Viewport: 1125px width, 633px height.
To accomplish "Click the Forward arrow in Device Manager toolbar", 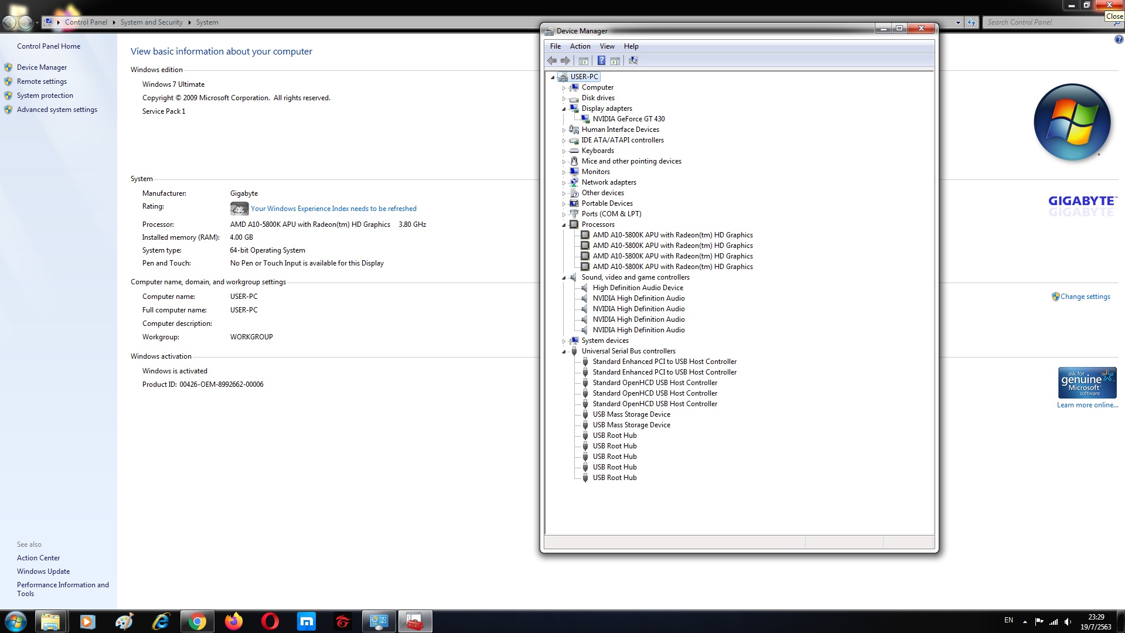I will coord(565,60).
